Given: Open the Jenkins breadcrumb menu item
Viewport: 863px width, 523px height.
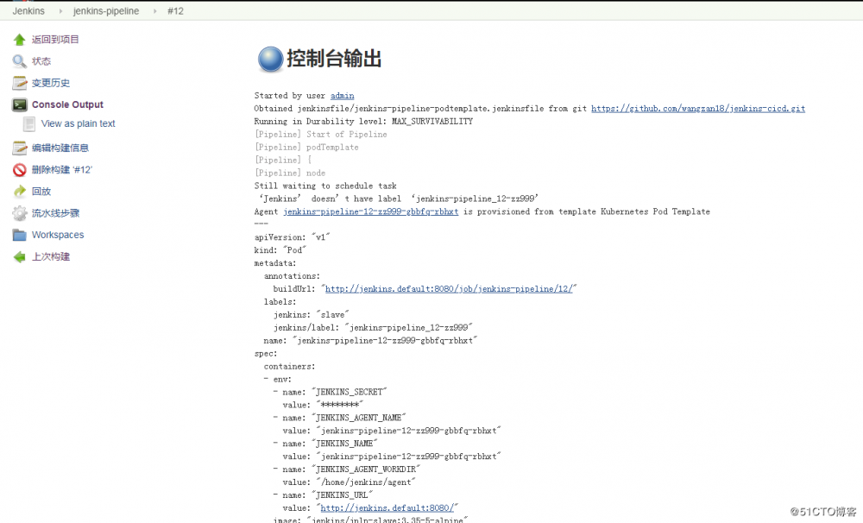Looking at the screenshot, I should (28, 10).
